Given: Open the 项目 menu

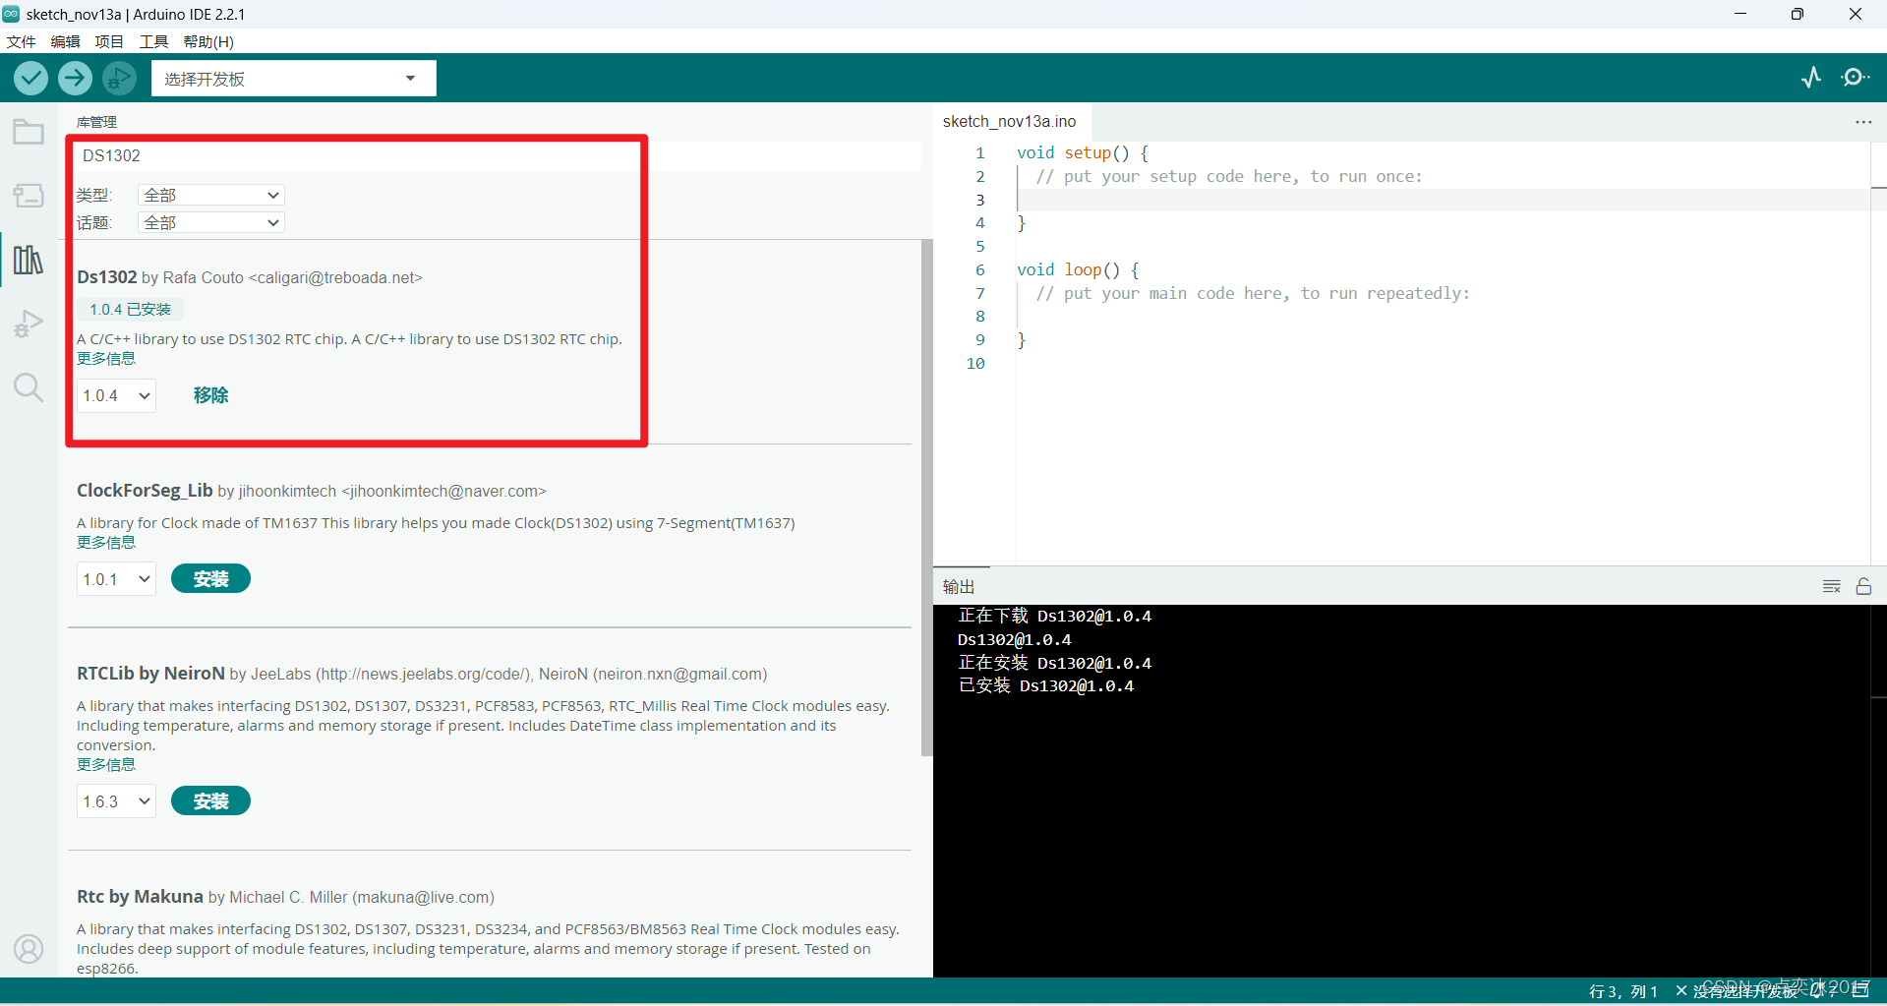Looking at the screenshot, I should (109, 41).
